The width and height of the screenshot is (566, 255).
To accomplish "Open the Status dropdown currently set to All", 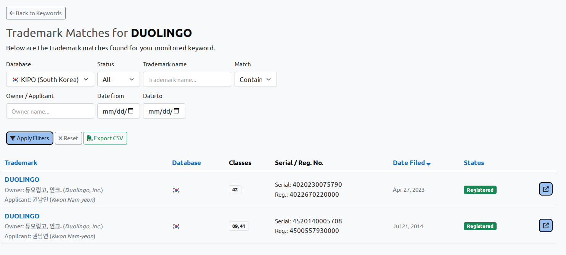I will point(118,79).
